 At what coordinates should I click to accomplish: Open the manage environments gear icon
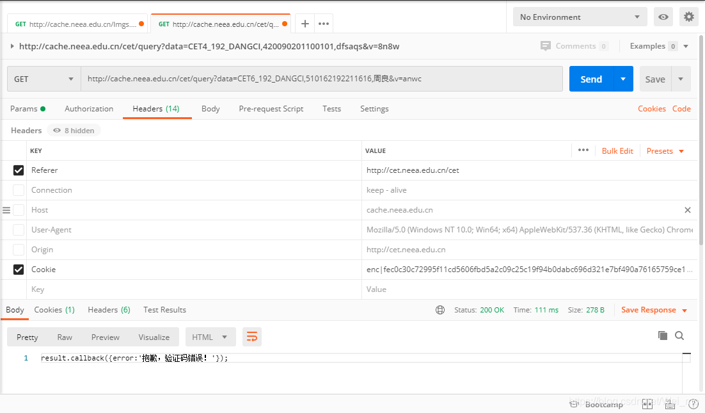(689, 17)
